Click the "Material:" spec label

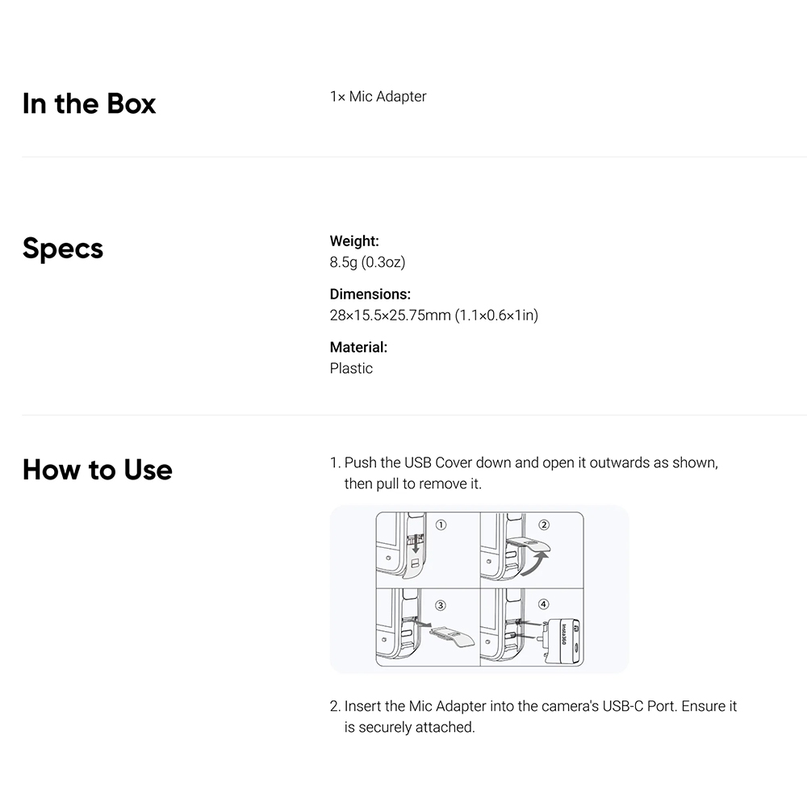[359, 347]
